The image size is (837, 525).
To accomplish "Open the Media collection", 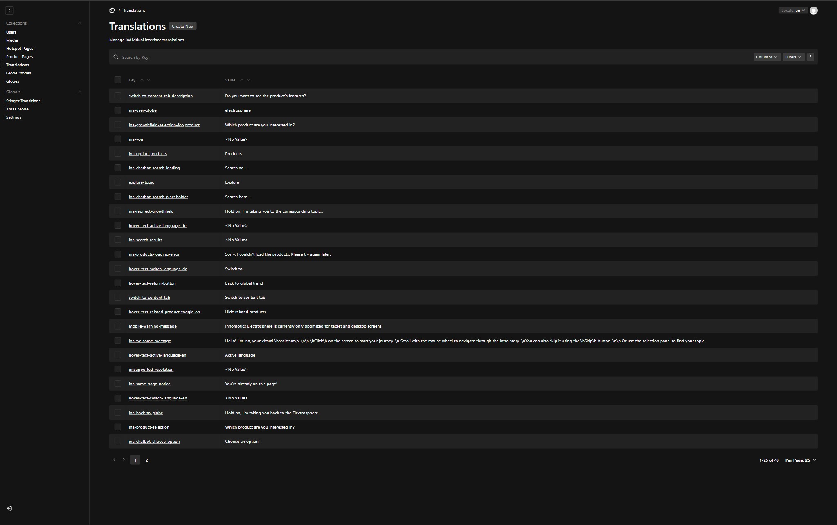I will click(12, 40).
